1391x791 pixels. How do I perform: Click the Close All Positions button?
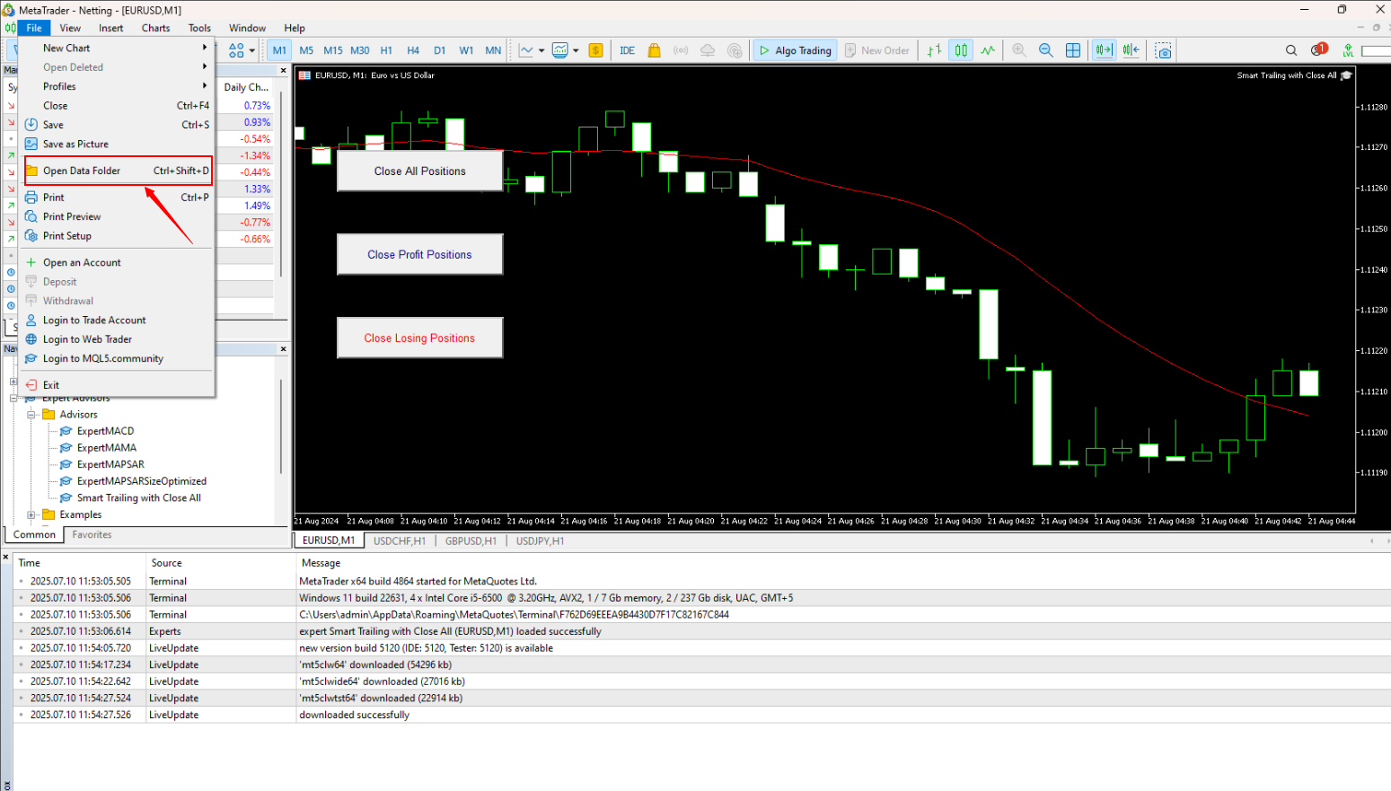419,171
